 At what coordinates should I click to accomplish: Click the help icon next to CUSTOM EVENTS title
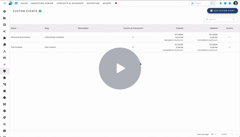click(40, 11)
